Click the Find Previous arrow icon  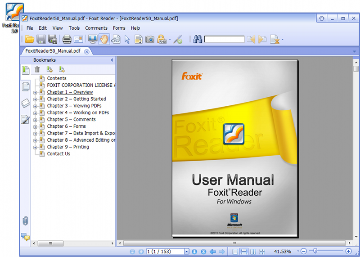click(x=251, y=39)
